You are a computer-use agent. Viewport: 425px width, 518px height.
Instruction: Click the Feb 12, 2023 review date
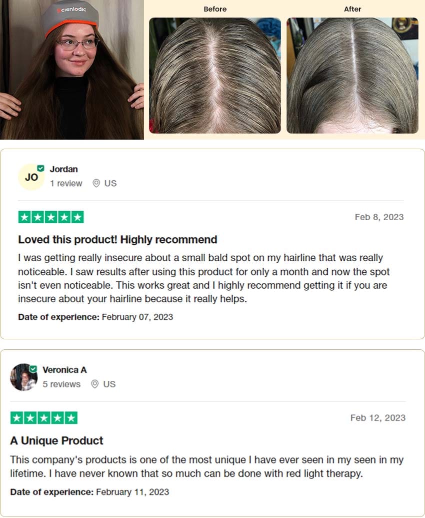pyautogui.click(x=378, y=418)
